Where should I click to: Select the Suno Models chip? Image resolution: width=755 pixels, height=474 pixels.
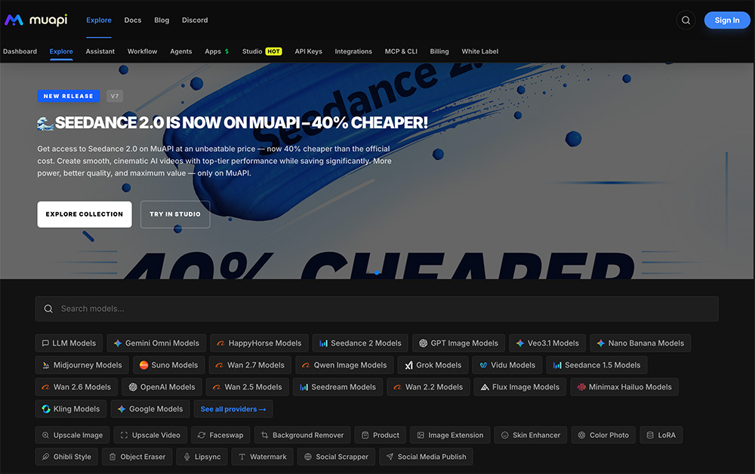pyautogui.click(x=169, y=365)
